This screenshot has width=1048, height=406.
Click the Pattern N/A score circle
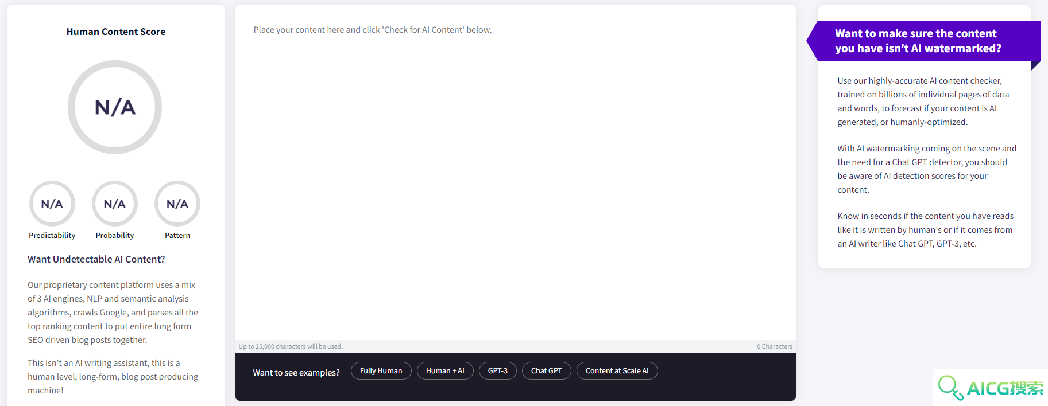coord(177,204)
